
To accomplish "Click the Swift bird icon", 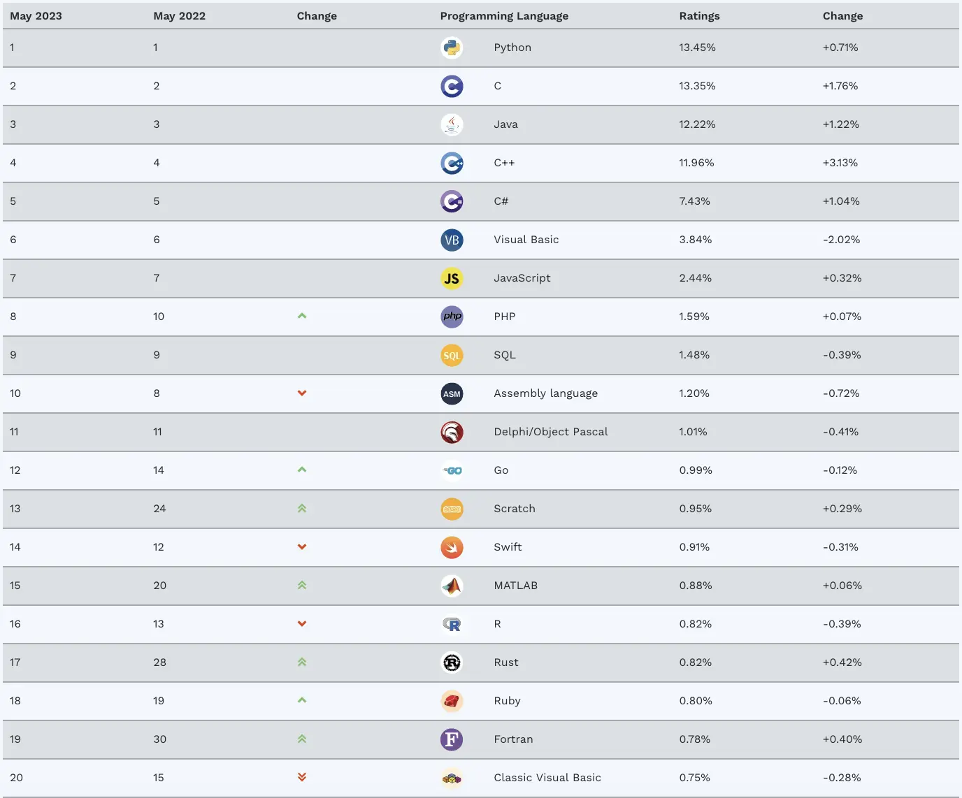I will point(452,547).
